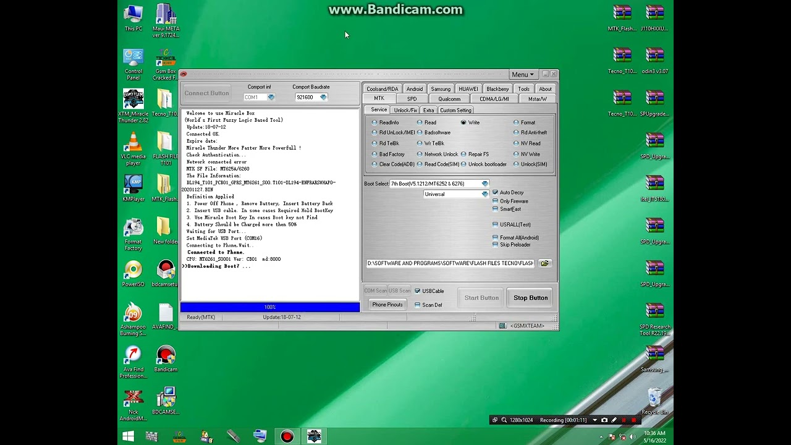Click the Windows Start button
791x445 pixels.
coord(128,436)
